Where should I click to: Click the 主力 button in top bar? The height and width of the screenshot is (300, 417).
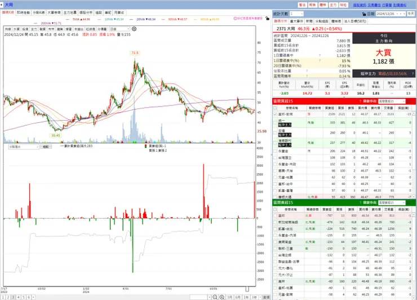pyautogui.click(x=333, y=5)
